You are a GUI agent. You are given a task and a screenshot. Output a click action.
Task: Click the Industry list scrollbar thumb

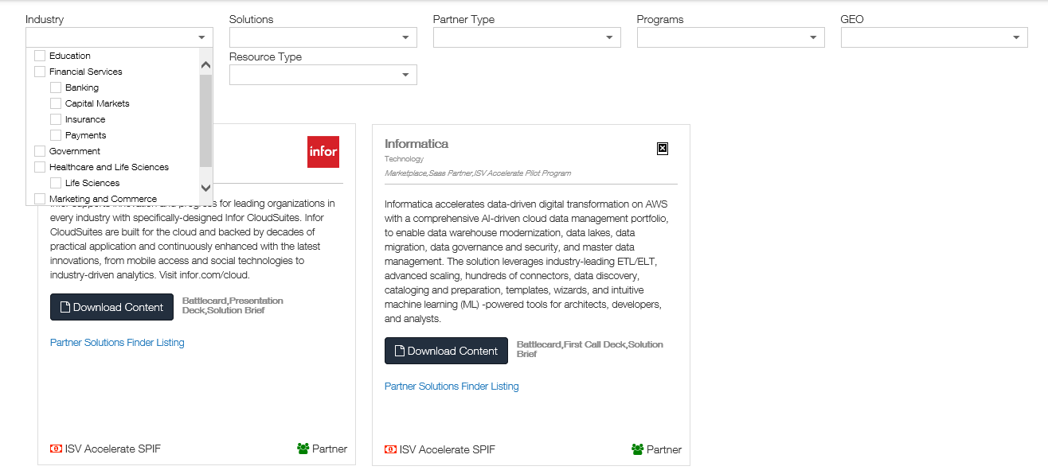(205, 120)
